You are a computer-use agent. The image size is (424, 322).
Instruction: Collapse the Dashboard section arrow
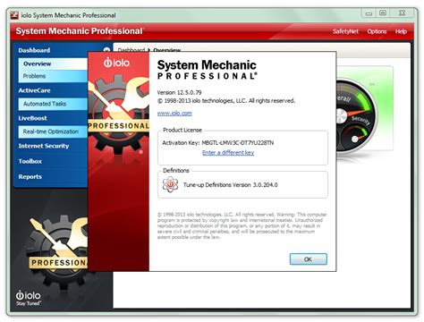tap(106, 50)
